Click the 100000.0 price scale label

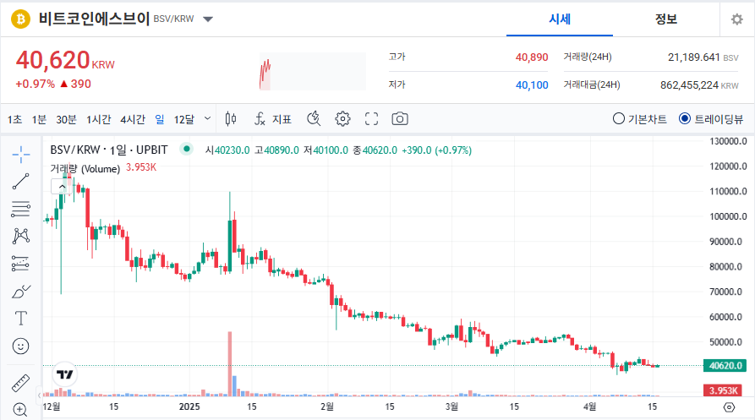coord(728,216)
